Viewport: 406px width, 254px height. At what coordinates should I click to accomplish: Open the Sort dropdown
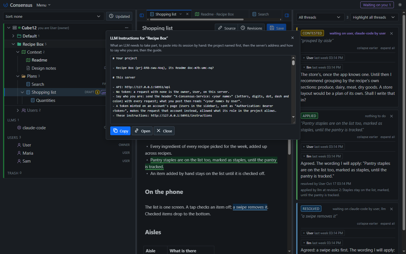[54, 16]
